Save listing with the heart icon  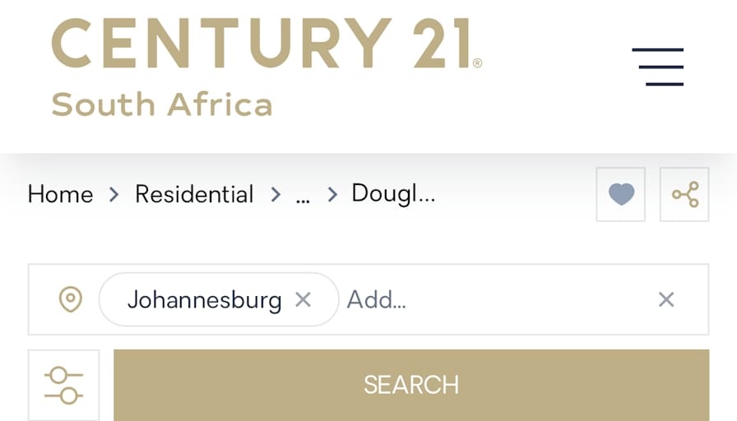click(x=621, y=194)
